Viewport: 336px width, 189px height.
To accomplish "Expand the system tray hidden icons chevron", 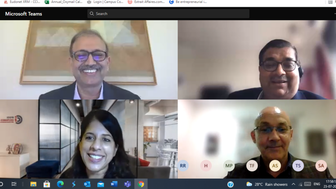I will pos(293,184).
